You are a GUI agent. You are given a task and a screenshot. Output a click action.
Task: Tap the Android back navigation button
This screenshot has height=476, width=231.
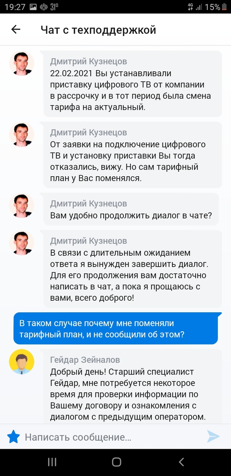181,462
